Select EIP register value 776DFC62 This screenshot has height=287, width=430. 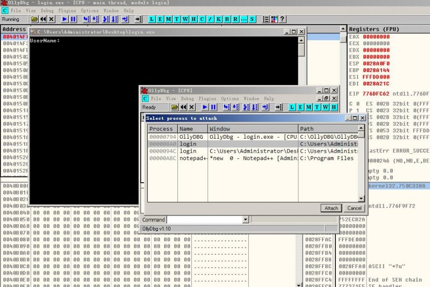[376, 94]
